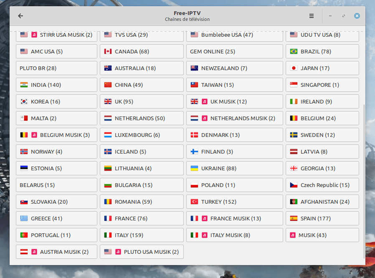Click the Brazil flag icon
This screenshot has height=278, width=375.
[x=294, y=52]
